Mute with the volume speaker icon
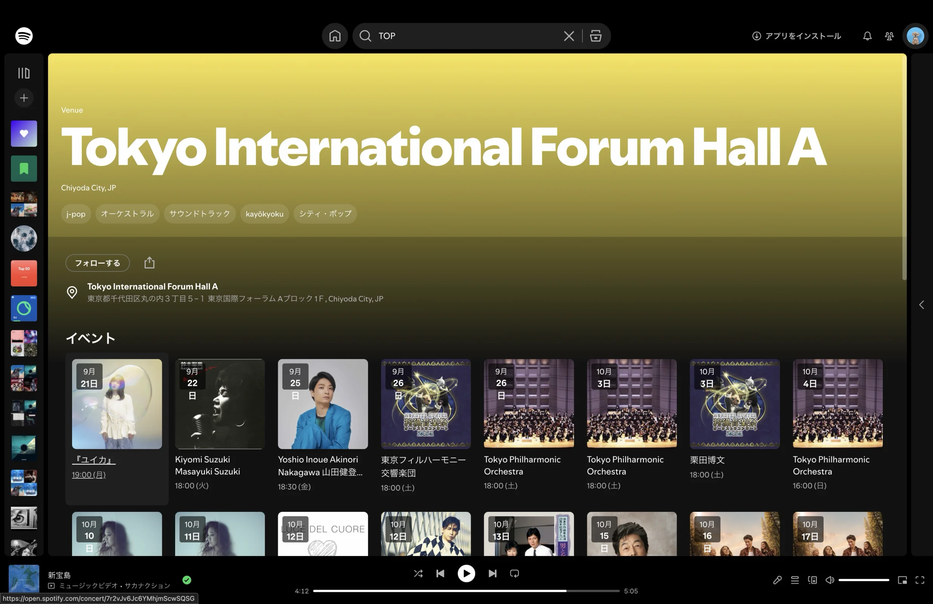Screen dimensions: 933x604 830,580
